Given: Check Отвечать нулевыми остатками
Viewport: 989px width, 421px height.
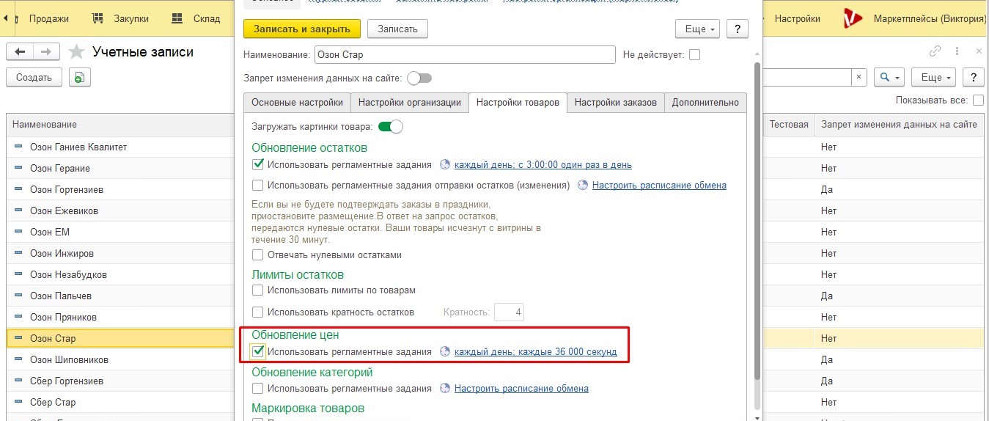Looking at the screenshot, I should [x=258, y=255].
